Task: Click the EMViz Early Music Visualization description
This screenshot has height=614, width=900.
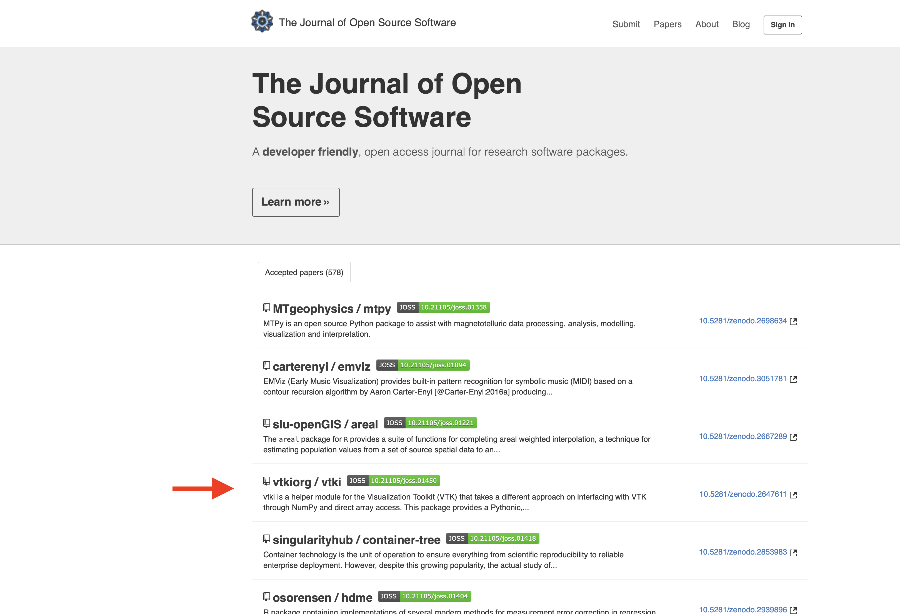Action: pos(448,387)
